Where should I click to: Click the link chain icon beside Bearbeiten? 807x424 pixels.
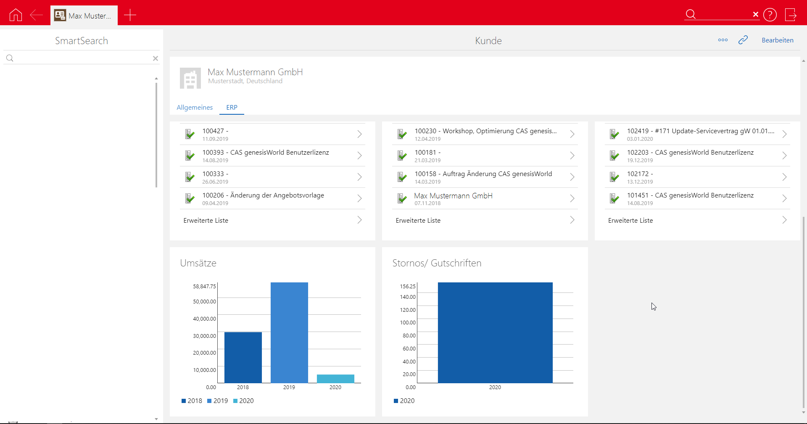[743, 40]
